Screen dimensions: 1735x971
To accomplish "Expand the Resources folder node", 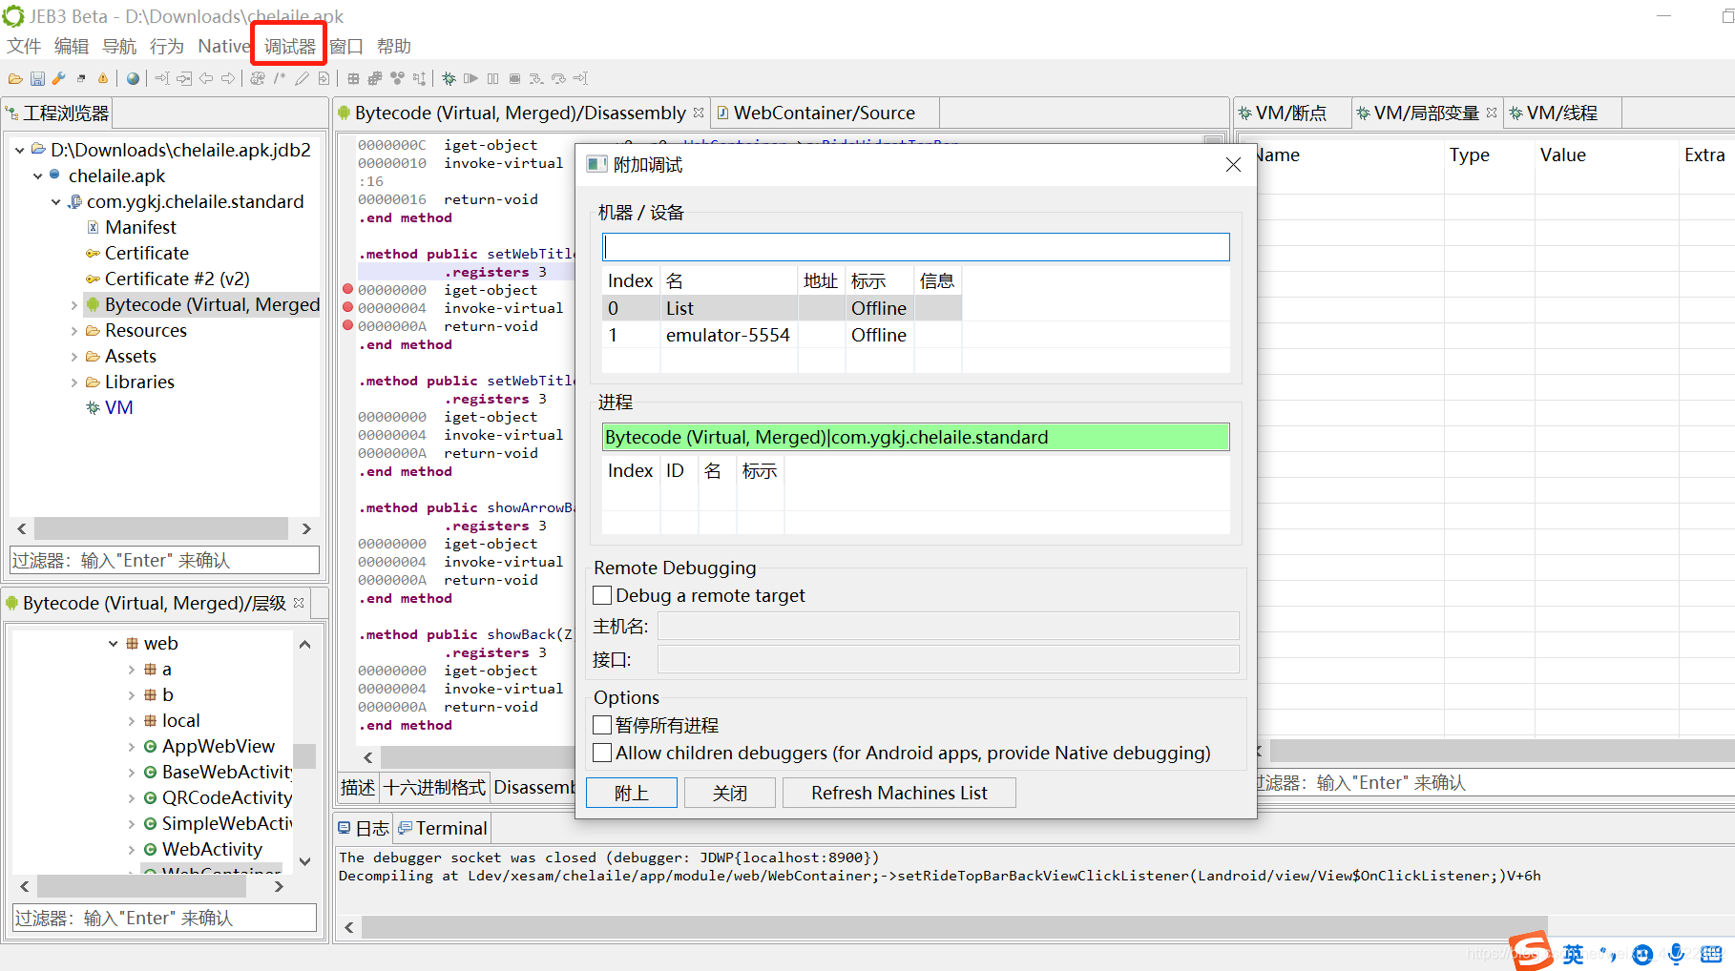I will 74,331.
